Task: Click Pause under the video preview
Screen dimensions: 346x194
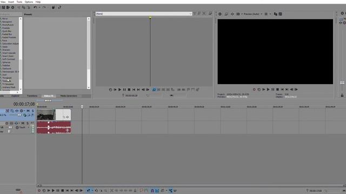Action: (272, 89)
